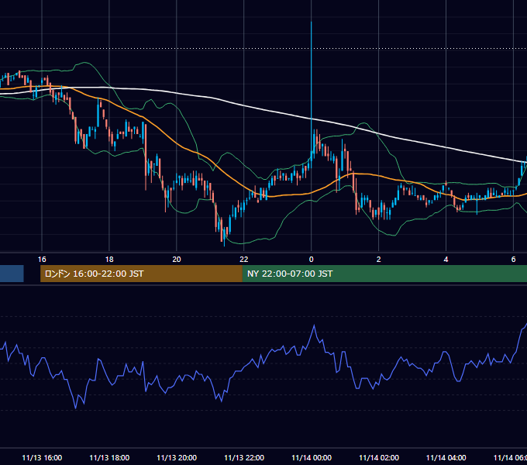Click hour label 2 on price chart axis
Image resolution: width=527 pixels, height=465 pixels.
378,260
